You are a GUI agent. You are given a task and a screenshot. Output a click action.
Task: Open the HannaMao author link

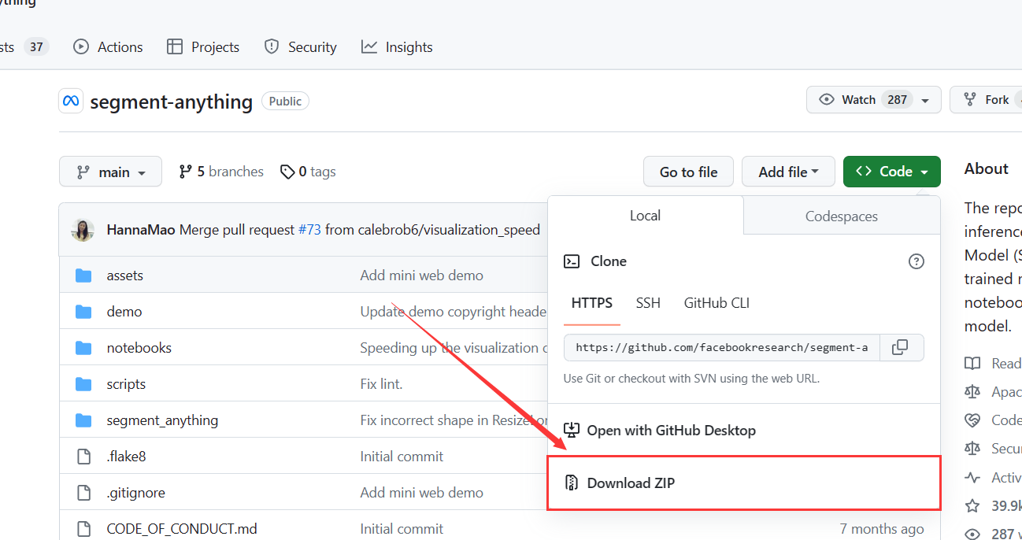(x=141, y=230)
